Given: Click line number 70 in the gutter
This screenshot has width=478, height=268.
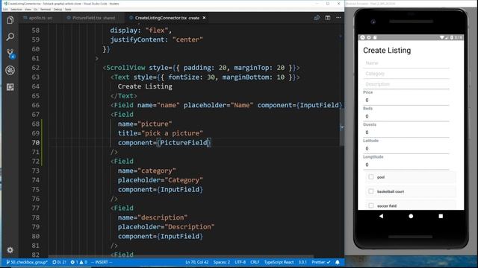Looking at the screenshot, I should pyautogui.click(x=36, y=142).
